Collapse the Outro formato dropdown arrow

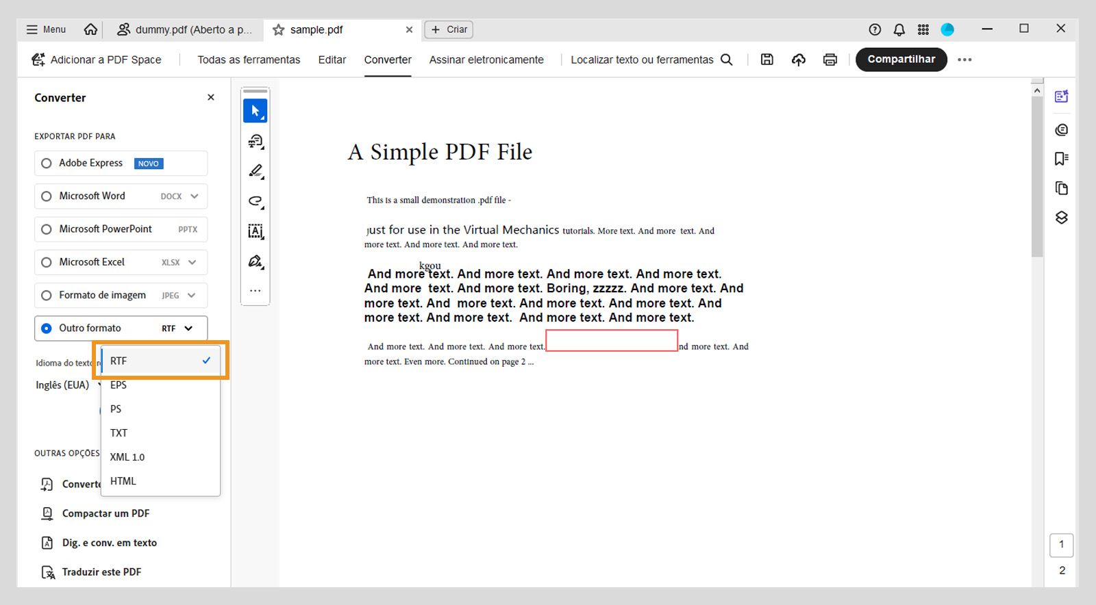coord(188,329)
